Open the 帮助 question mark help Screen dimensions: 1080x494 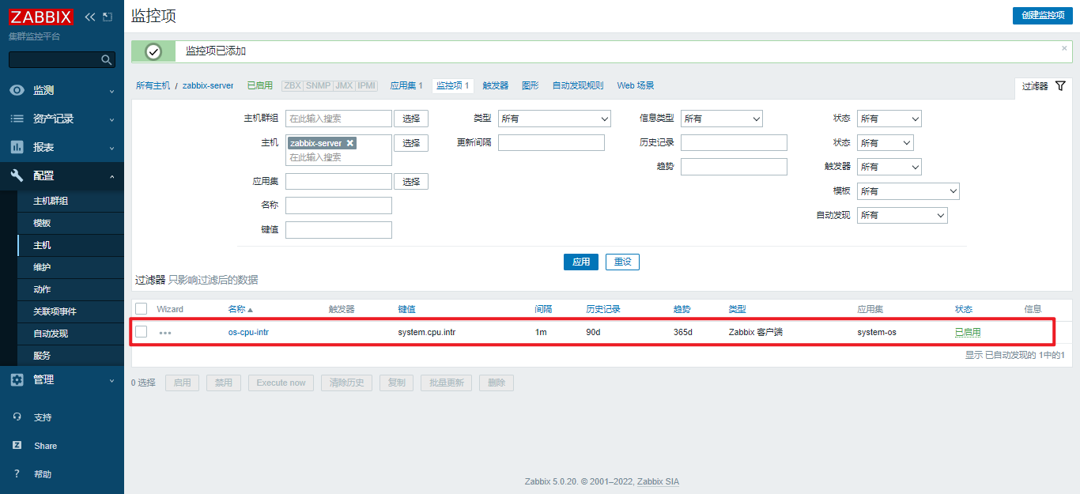17,474
